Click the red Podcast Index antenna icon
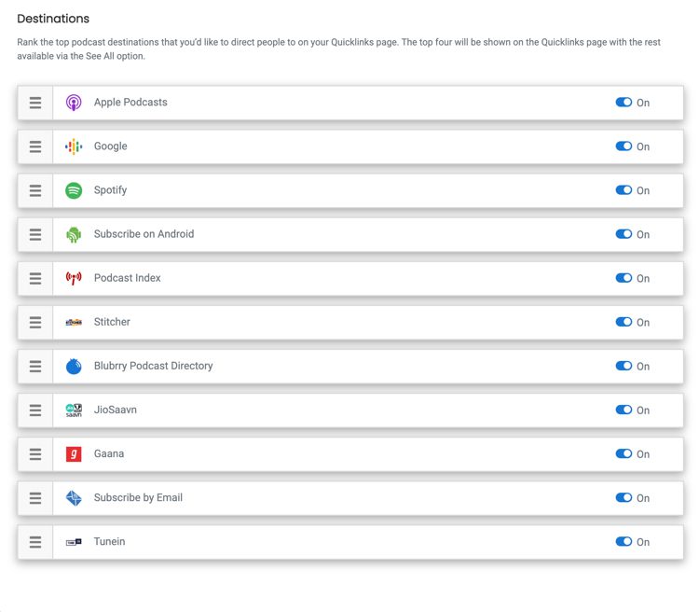Screen dimensions: 699x612 click(x=74, y=278)
